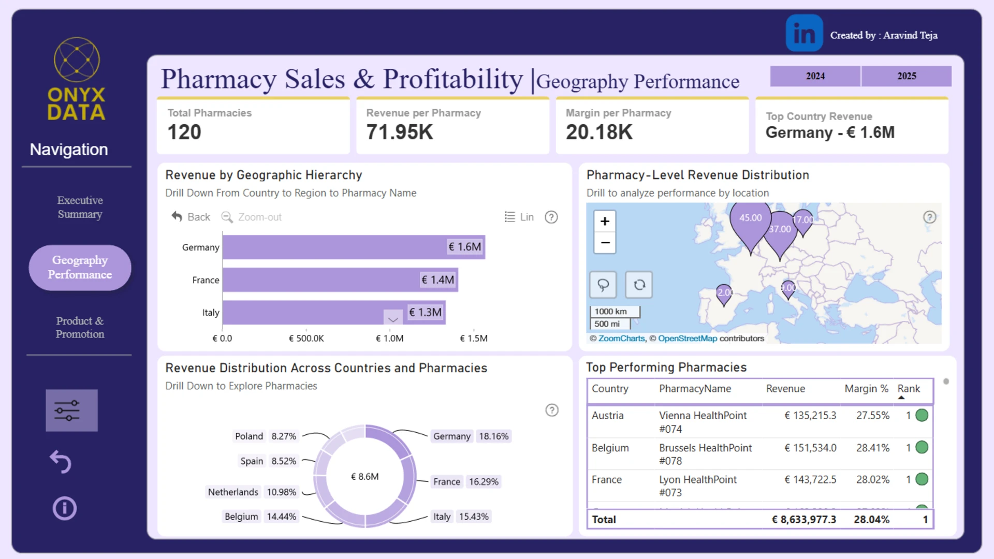This screenshot has width=994, height=559.
Task: Open help icon on donut chart
Action: 552,410
